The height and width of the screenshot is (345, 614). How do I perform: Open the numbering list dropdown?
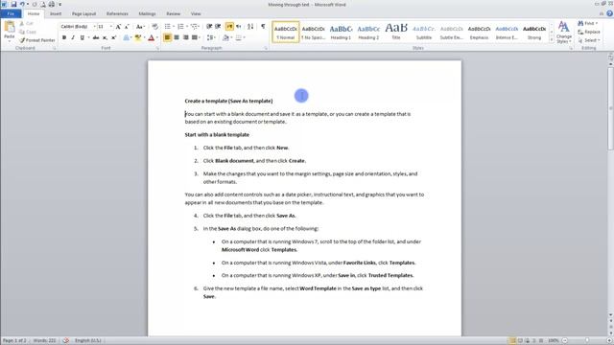[x=186, y=27]
